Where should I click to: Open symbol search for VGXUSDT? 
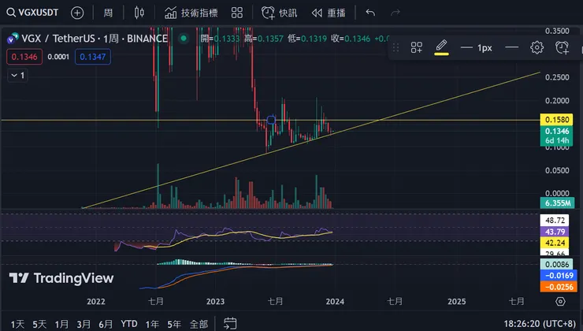coord(33,13)
